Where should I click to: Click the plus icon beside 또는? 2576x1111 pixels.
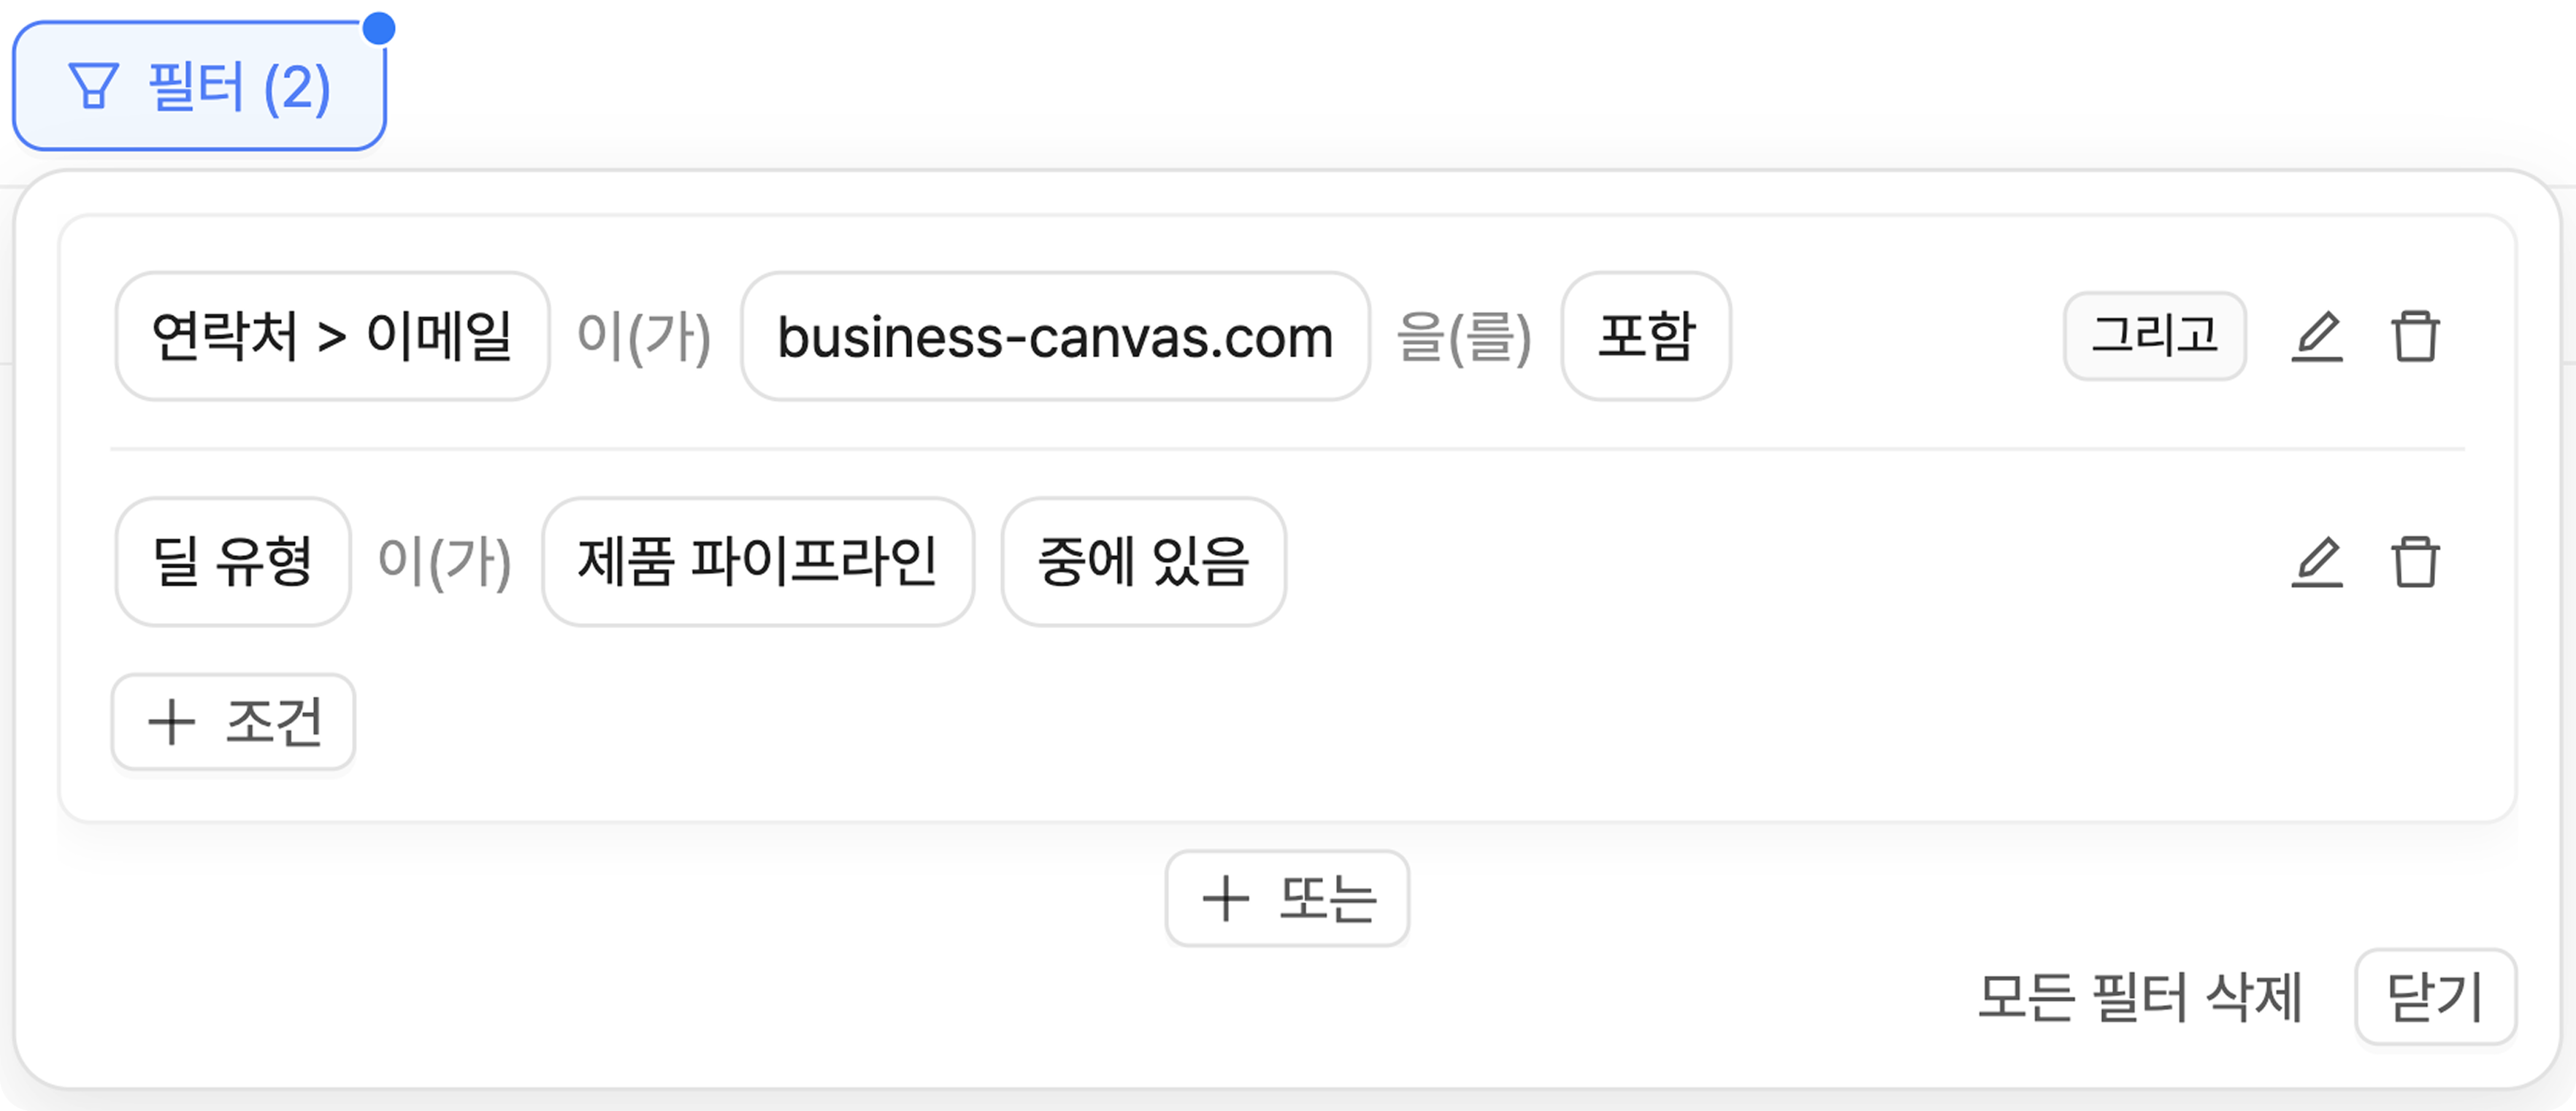point(1225,898)
